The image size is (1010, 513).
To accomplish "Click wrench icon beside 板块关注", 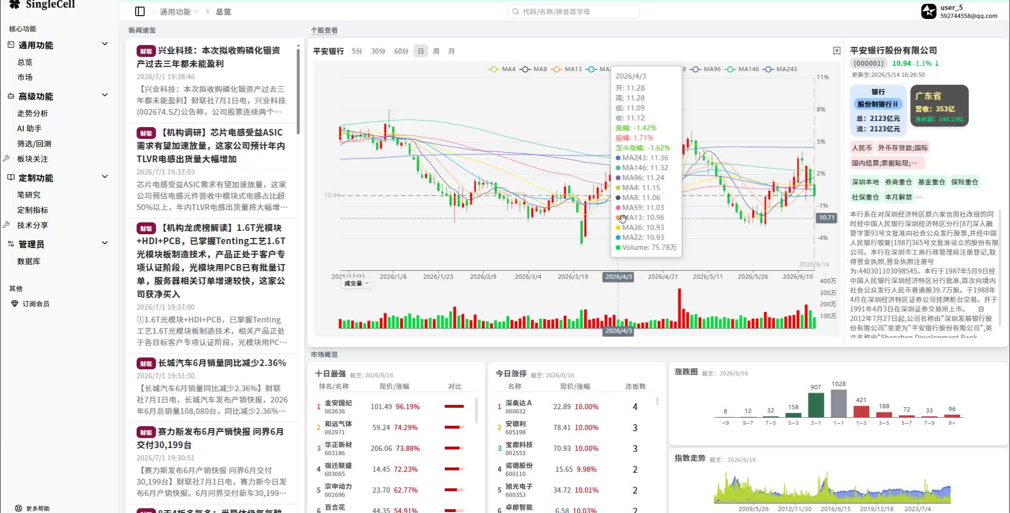I will [x=6, y=158].
